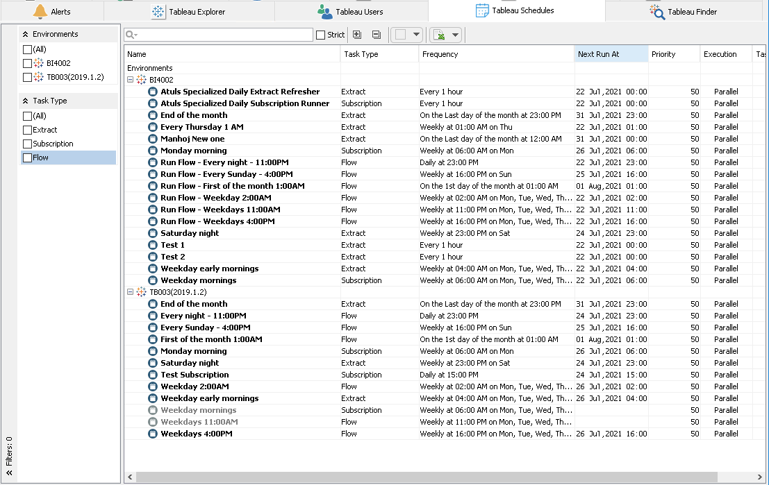The image size is (769, 485).
Task: Collapse the Environments filter section
Action: pyautogui.click(x=26, y=34)
